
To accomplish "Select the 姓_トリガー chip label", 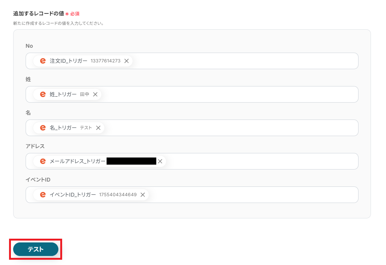I will 63,94.
